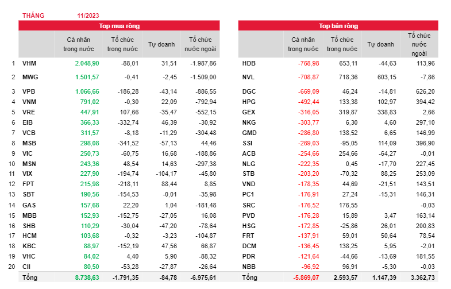This screenshot has width=451, height=289.
Task: Click the "Top bán ròng" red header
Action: [x=338, y=26]
